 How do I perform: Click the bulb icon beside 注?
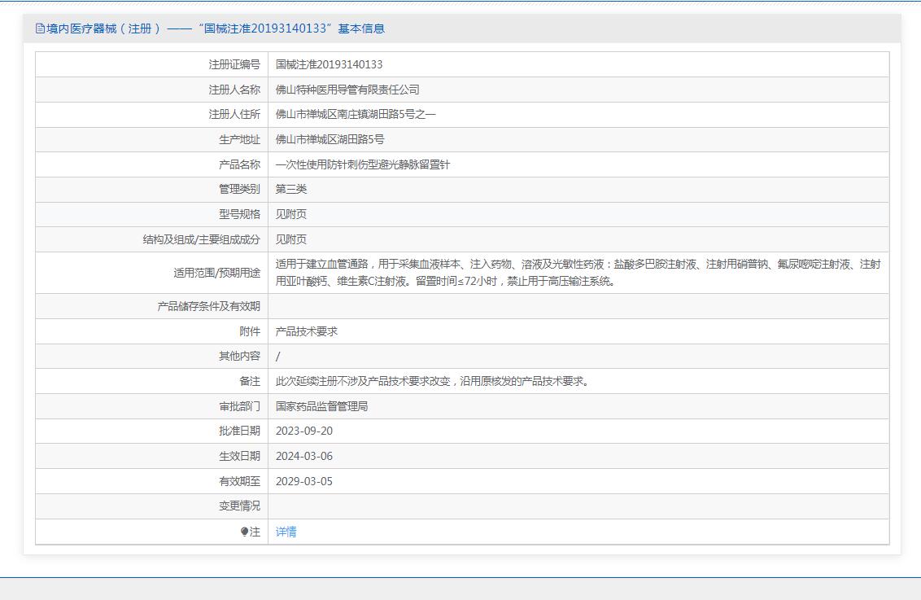click(244, 532)
